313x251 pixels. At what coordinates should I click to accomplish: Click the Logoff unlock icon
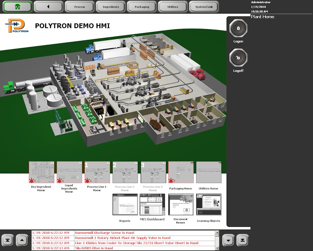pyautogui.click(x=238, y=58)
